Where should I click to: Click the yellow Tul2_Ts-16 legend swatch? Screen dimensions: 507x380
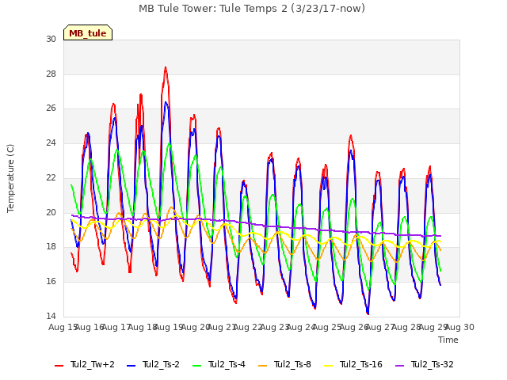328,366
